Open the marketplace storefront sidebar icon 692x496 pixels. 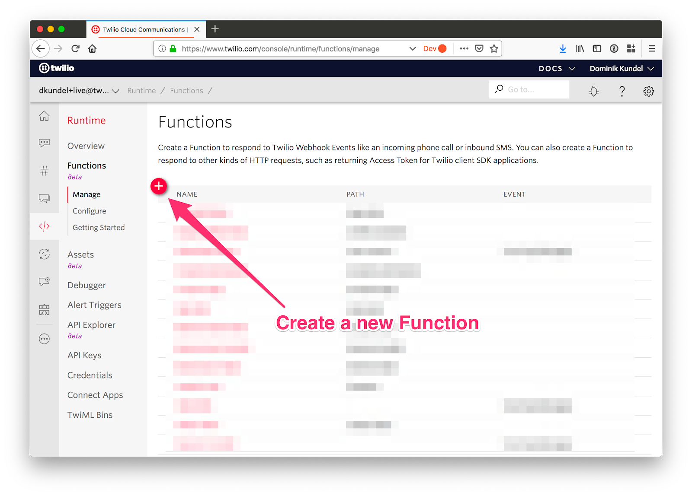pyautogui.click(x=44, y=309)
